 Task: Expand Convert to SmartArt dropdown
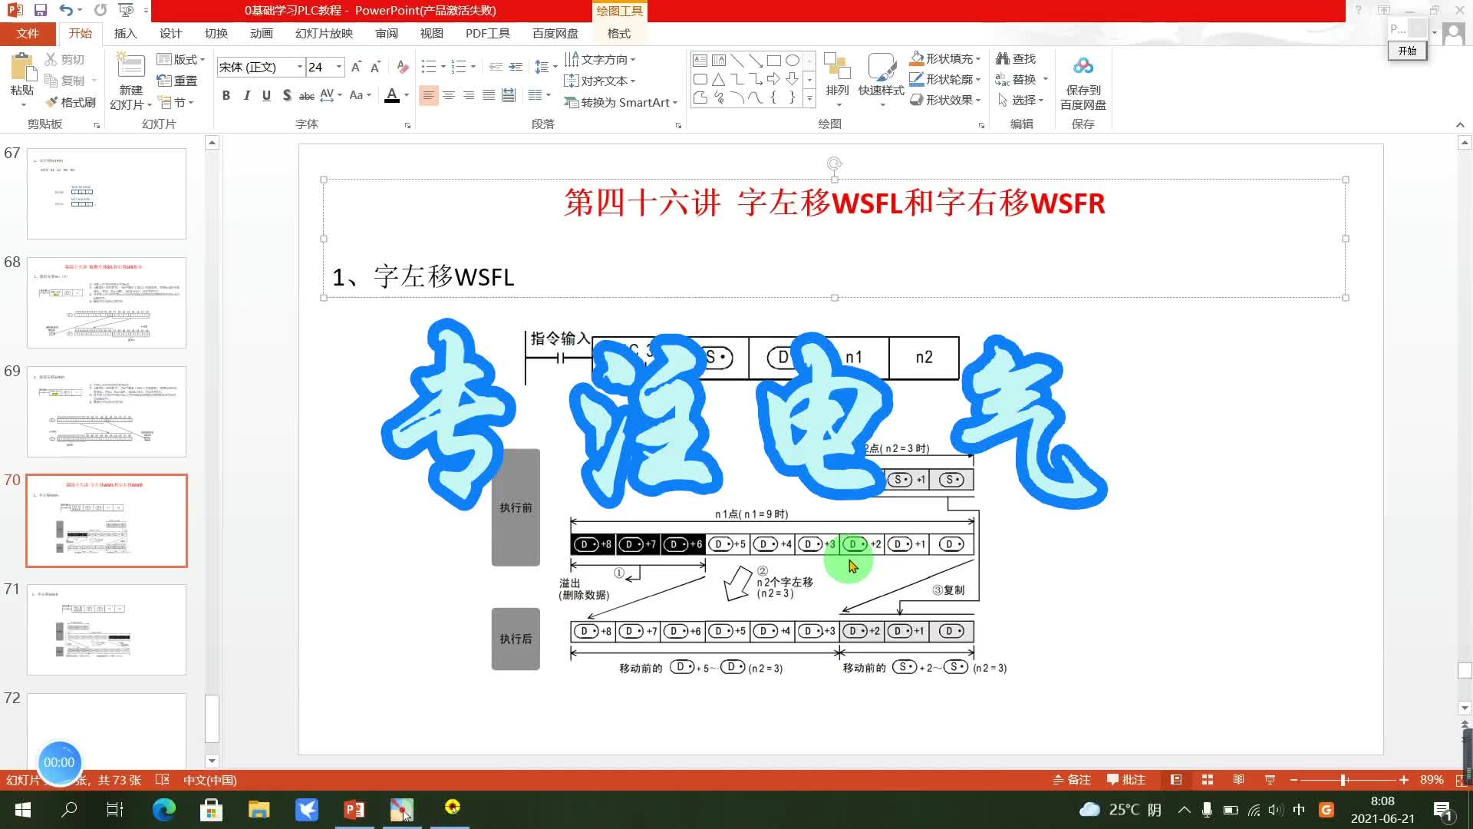point(675,103)
